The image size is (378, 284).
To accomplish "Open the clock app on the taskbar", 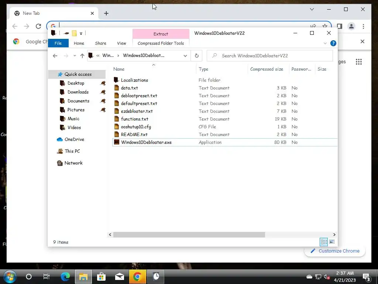I will (x=156, y=277).
